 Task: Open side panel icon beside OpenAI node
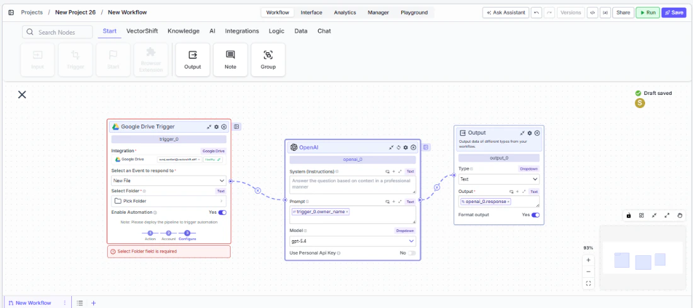tap(426, 147)
